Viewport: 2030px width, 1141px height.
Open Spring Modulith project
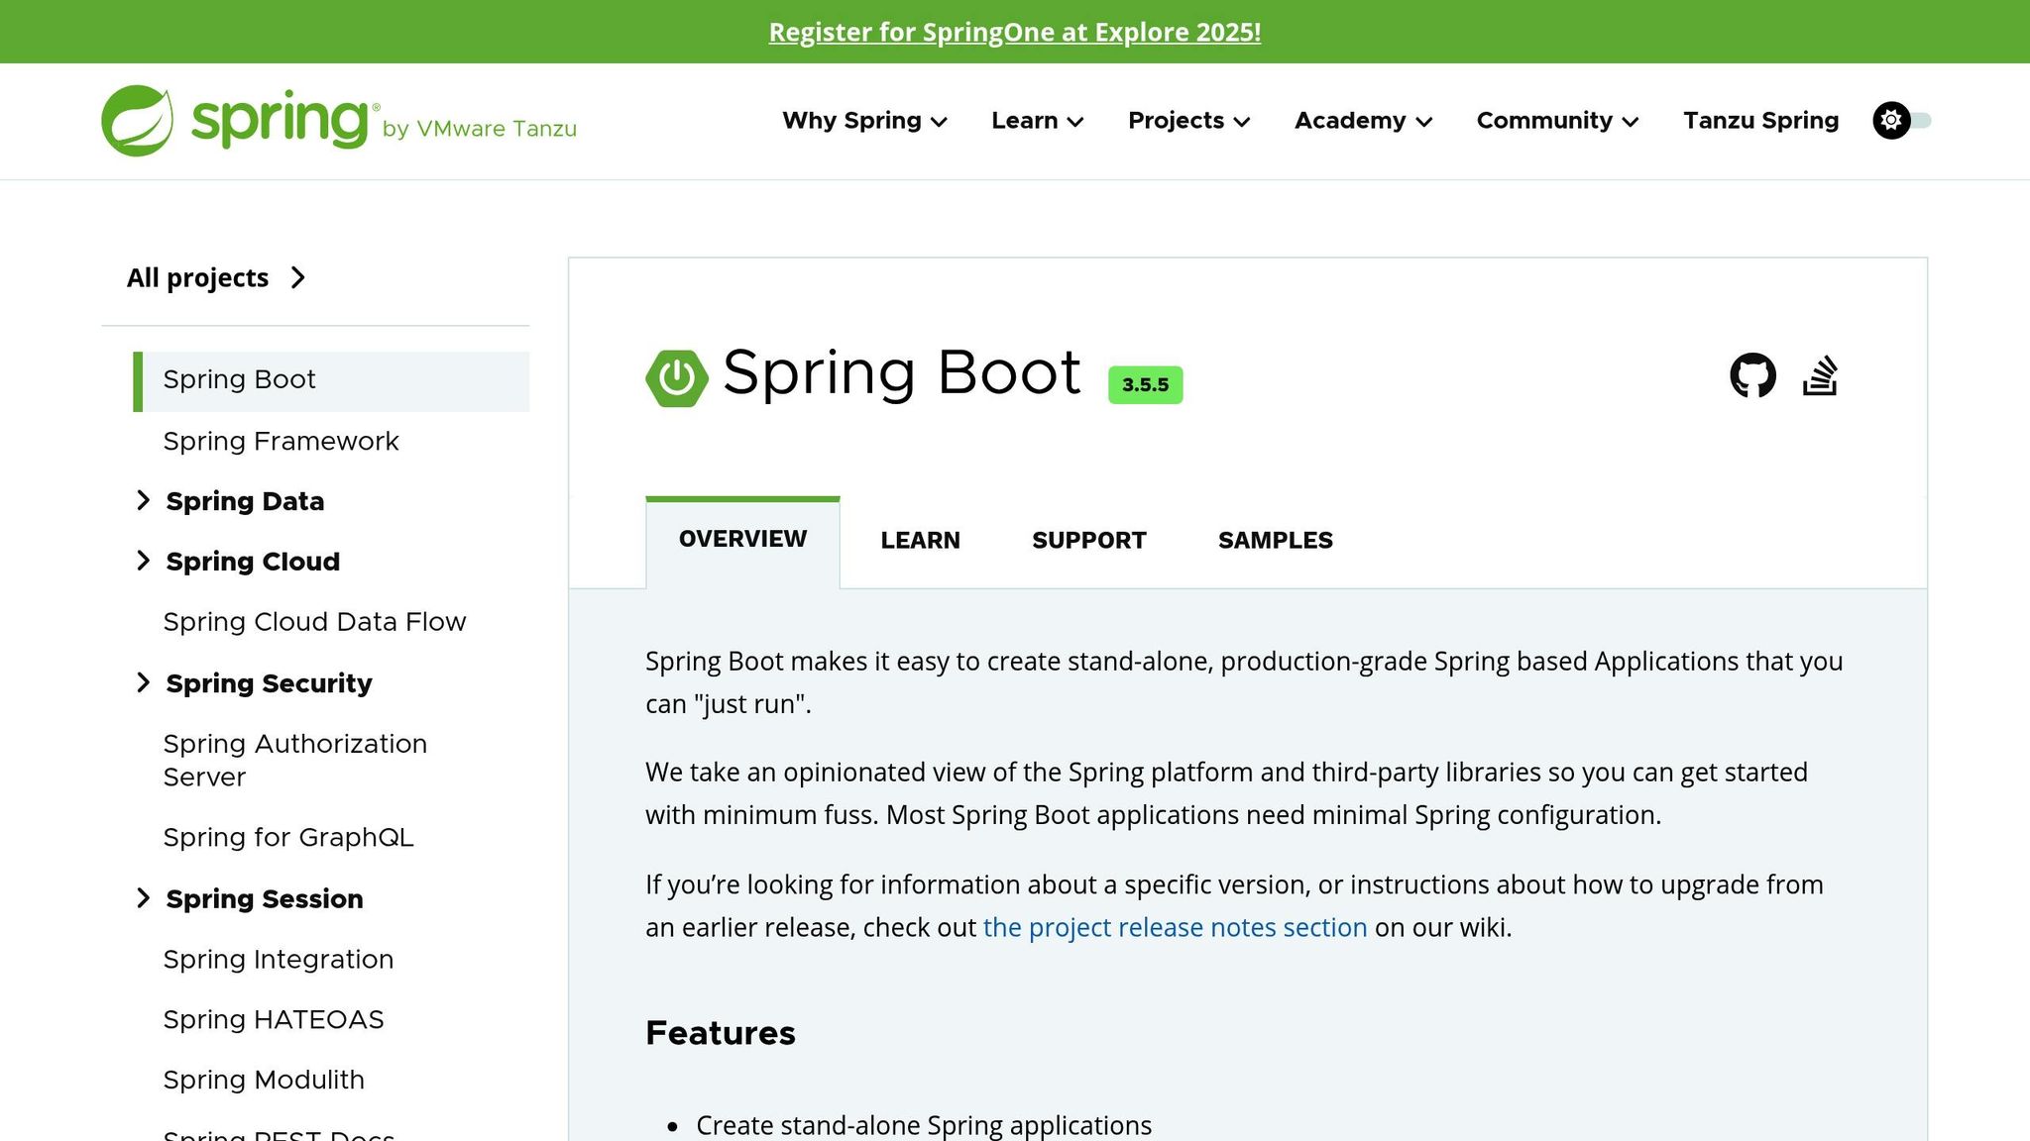pyautogui.click(x=264, y=1080)
